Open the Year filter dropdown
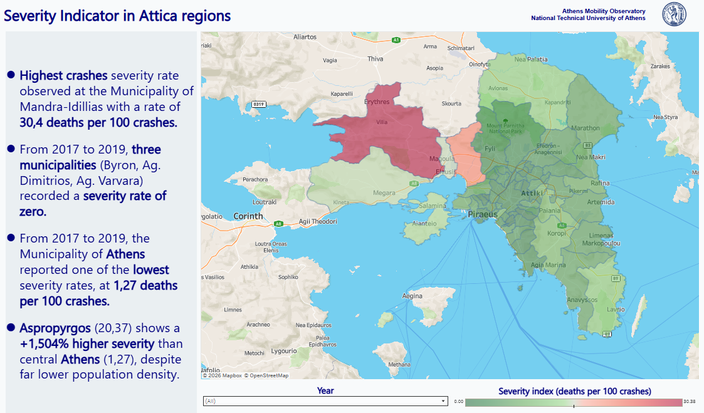The image size is (704, 413). coord(325,401)
